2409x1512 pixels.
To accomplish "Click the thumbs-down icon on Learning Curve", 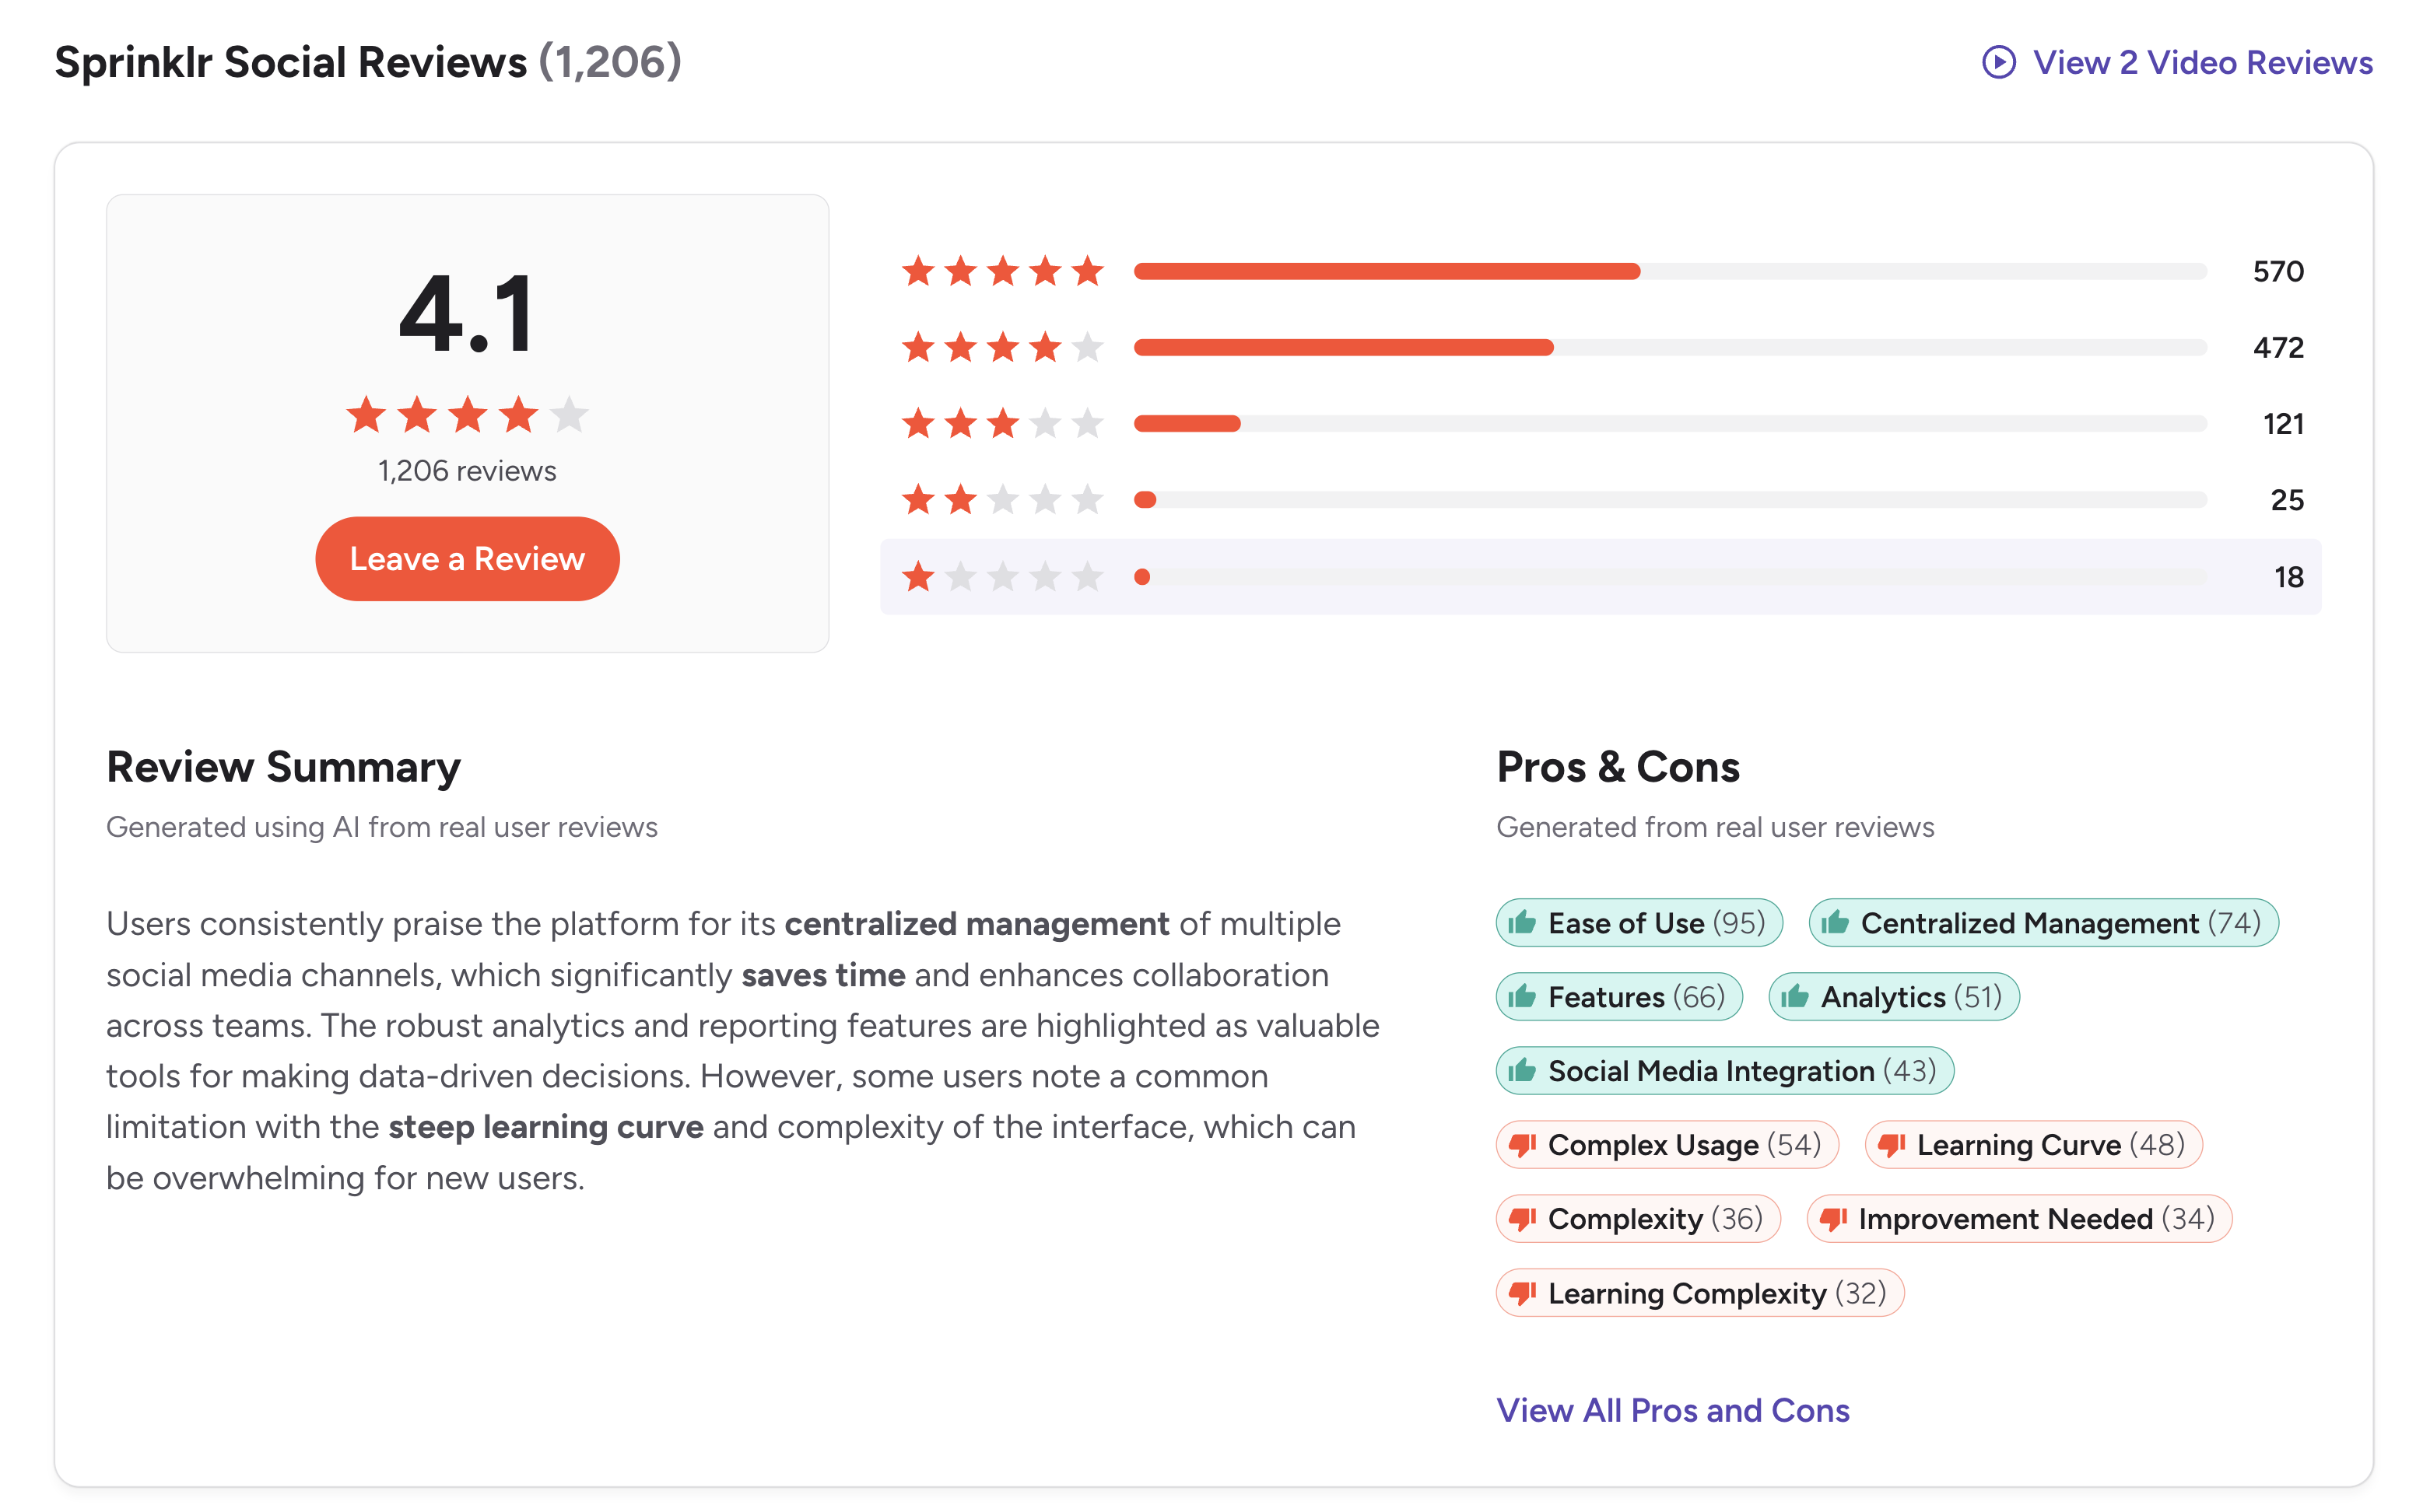I will point(1891,1145).
